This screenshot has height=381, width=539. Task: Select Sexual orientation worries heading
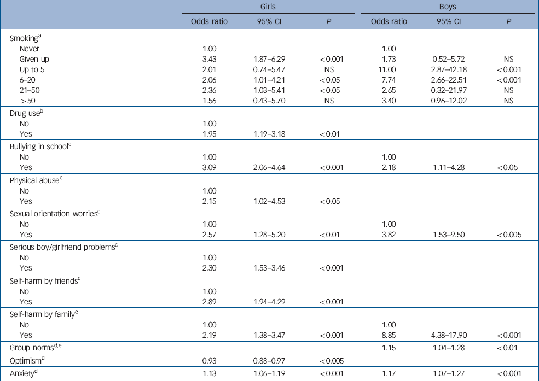tap(55, 213)
